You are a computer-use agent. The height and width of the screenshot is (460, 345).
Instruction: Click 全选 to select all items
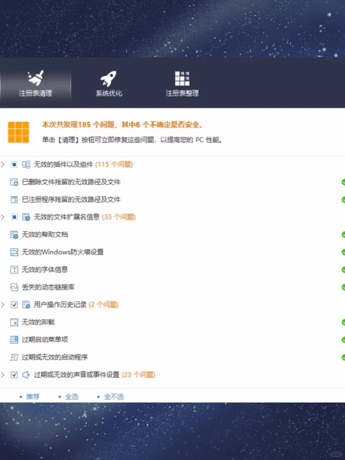click(72, 397)
